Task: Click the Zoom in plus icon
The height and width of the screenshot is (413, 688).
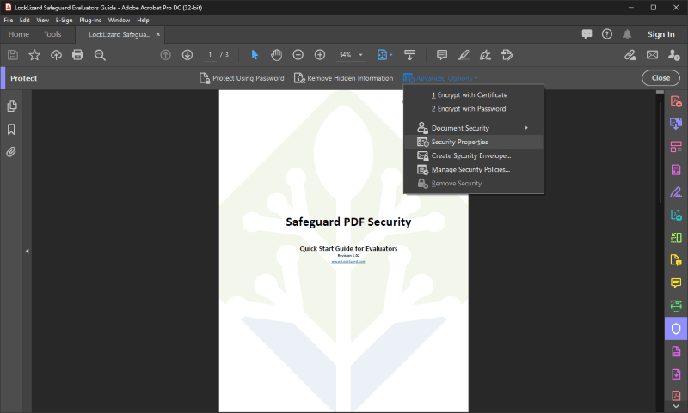Action: tap(320, 55)
